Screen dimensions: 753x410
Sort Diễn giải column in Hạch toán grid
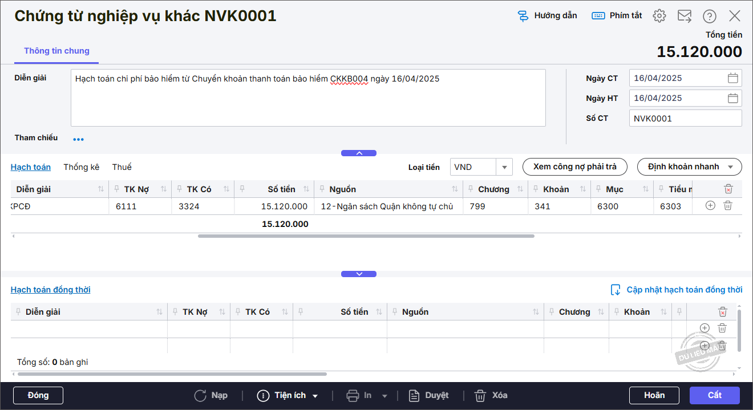[x=101, y=189]
